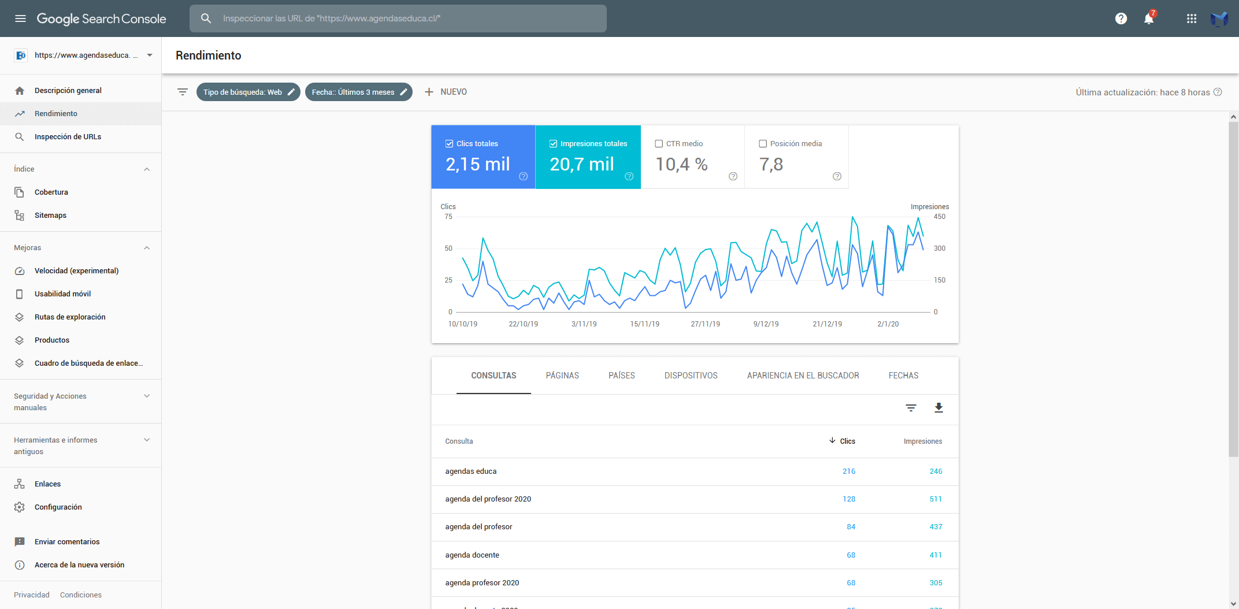Open Descripción general in sidebar
The image size is (1239, 609).
[x=80, y=90]
